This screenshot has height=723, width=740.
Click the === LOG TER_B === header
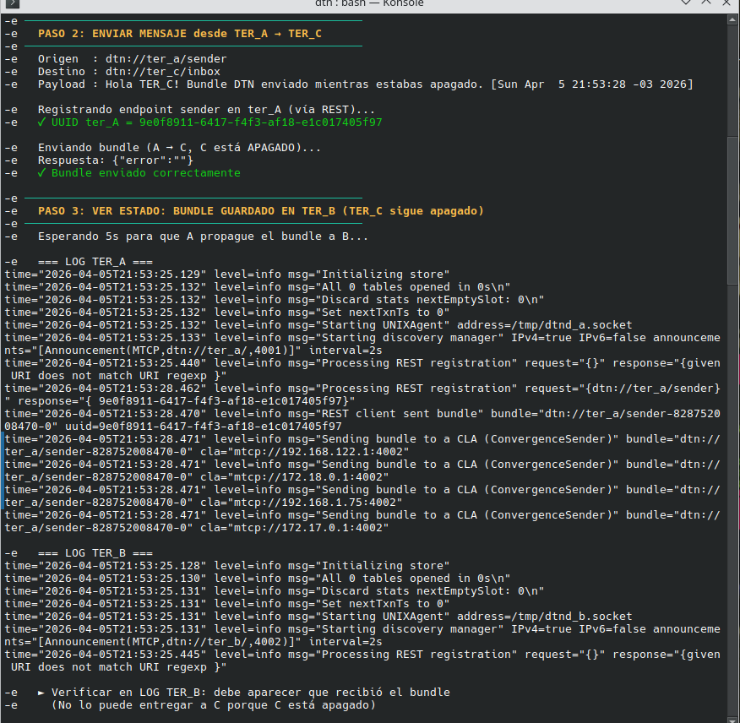[x=95, y=553]
